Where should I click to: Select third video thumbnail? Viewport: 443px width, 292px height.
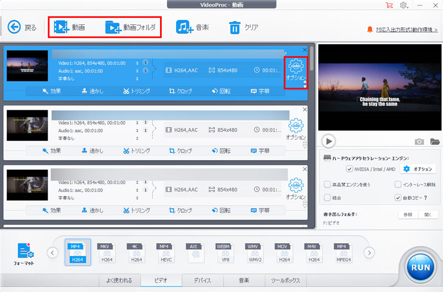tap(27, 185)
